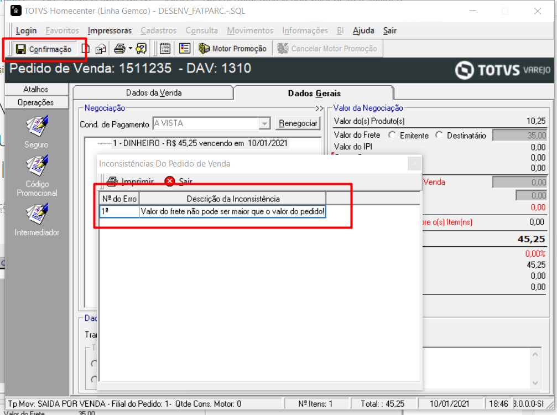Click the scroll up arrow of text box
The height and width of the screenshot is (415, 557).
535,354
